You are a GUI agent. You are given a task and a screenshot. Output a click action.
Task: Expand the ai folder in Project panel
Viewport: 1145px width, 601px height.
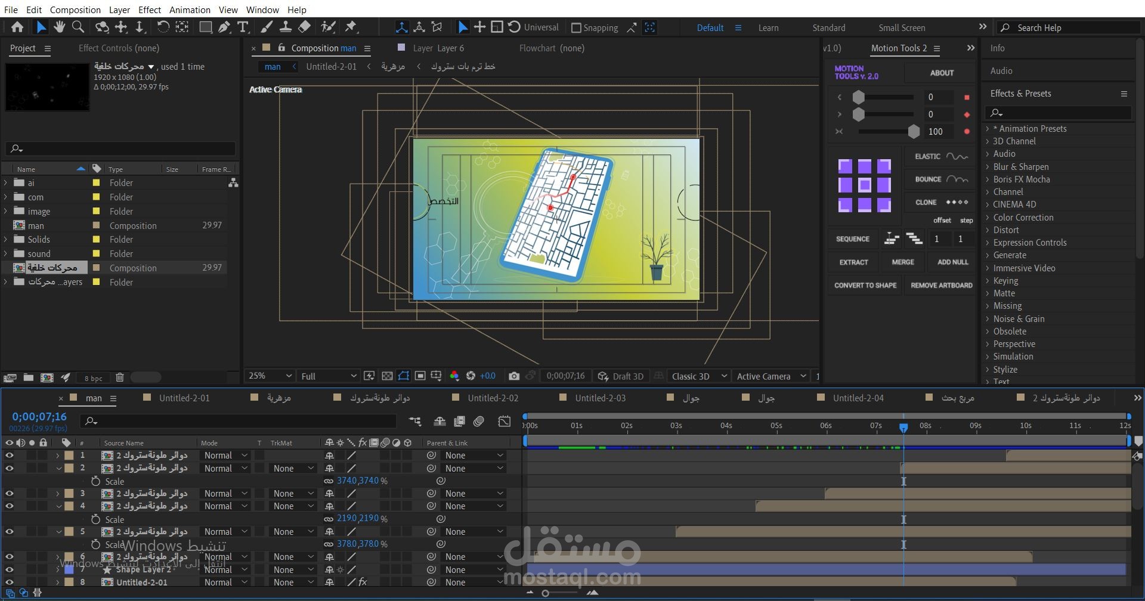coord(6,183)
